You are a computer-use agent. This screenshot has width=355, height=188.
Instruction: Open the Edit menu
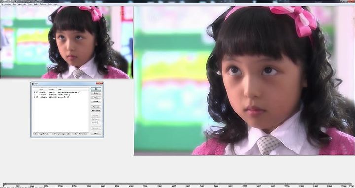(14, 4)
